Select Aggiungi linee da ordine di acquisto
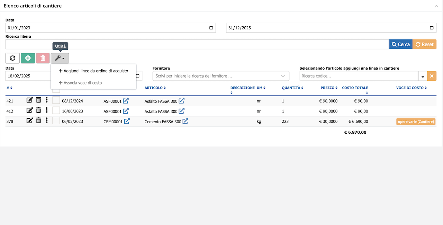 click(93, 71)
